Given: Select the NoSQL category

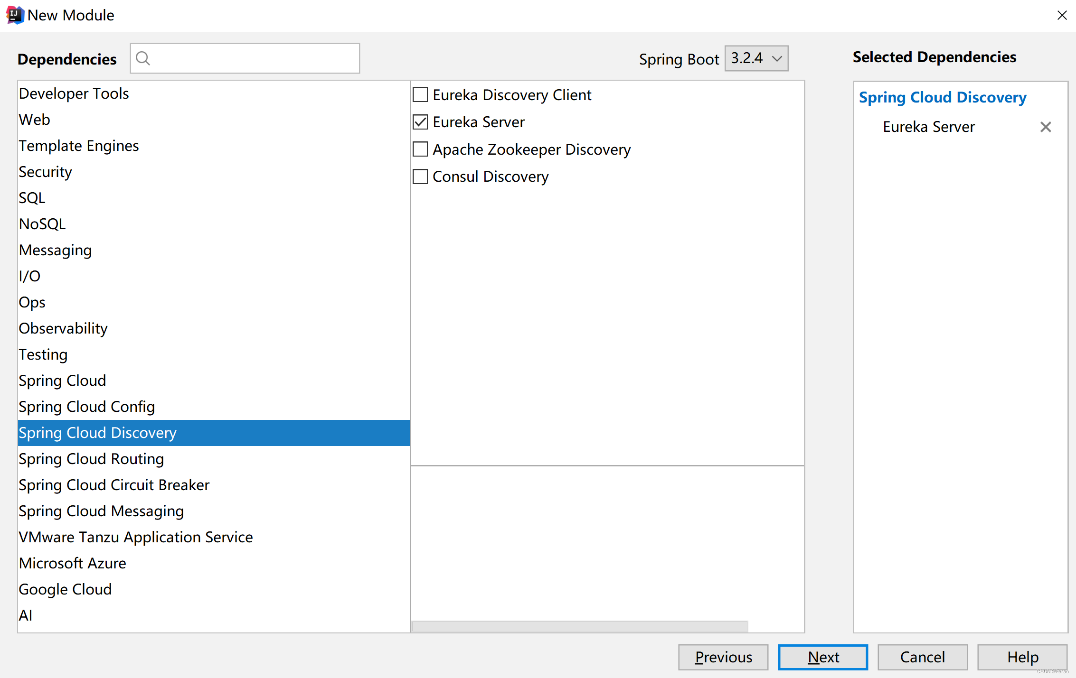Looking at the screenshot, I should point(214,224).
